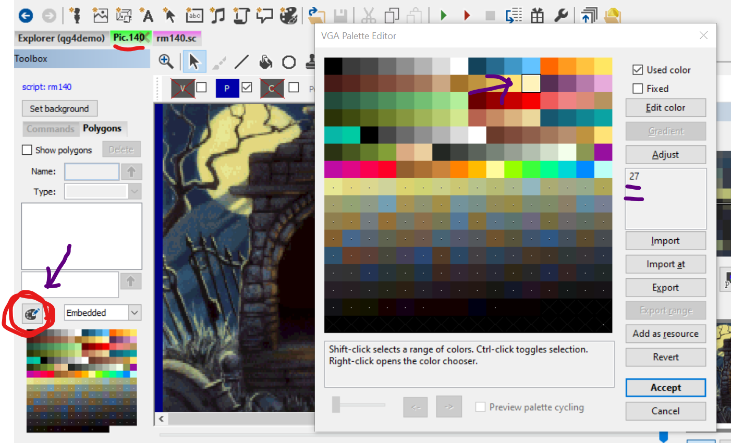Open preferences via the wrench icon
Viewport: 731px width, 443px height.
coord(561,16)
